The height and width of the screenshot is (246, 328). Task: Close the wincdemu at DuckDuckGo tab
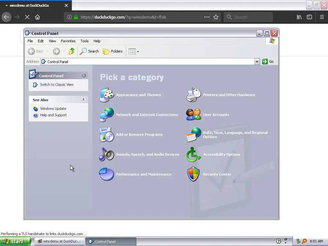[66, 5]
